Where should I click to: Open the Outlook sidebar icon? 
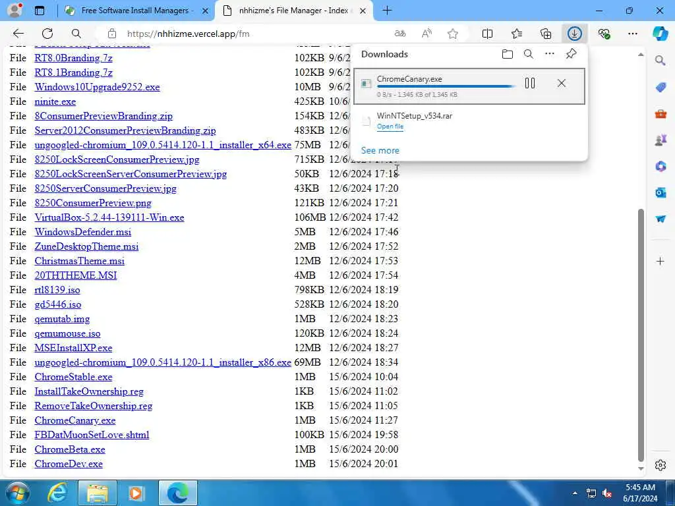point(660,193)
